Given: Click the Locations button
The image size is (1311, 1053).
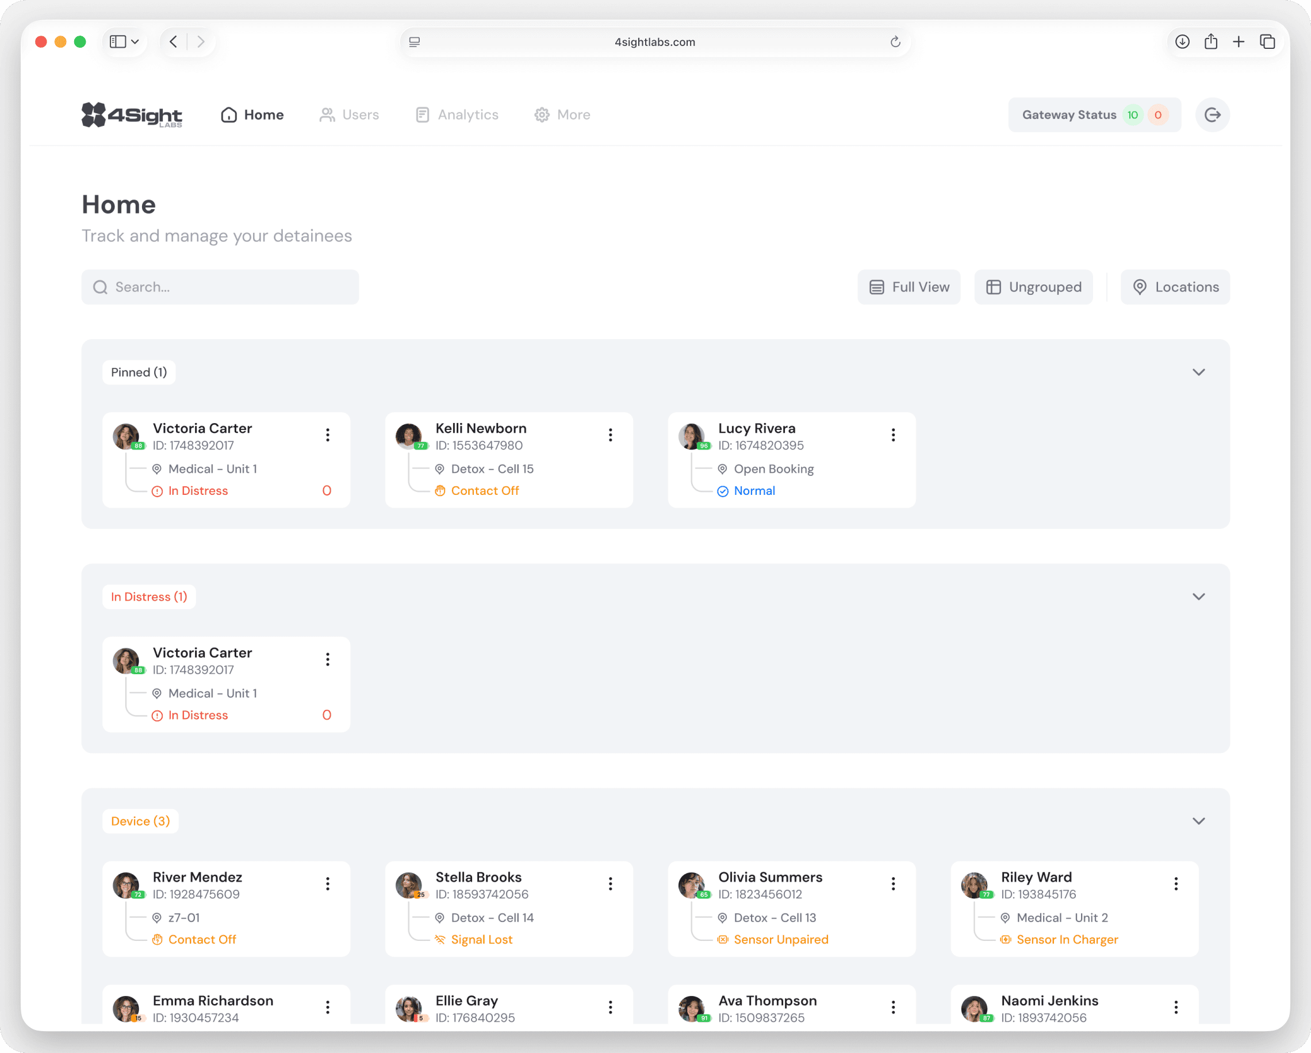Looking at the screenshot, I should [1175, 287].
